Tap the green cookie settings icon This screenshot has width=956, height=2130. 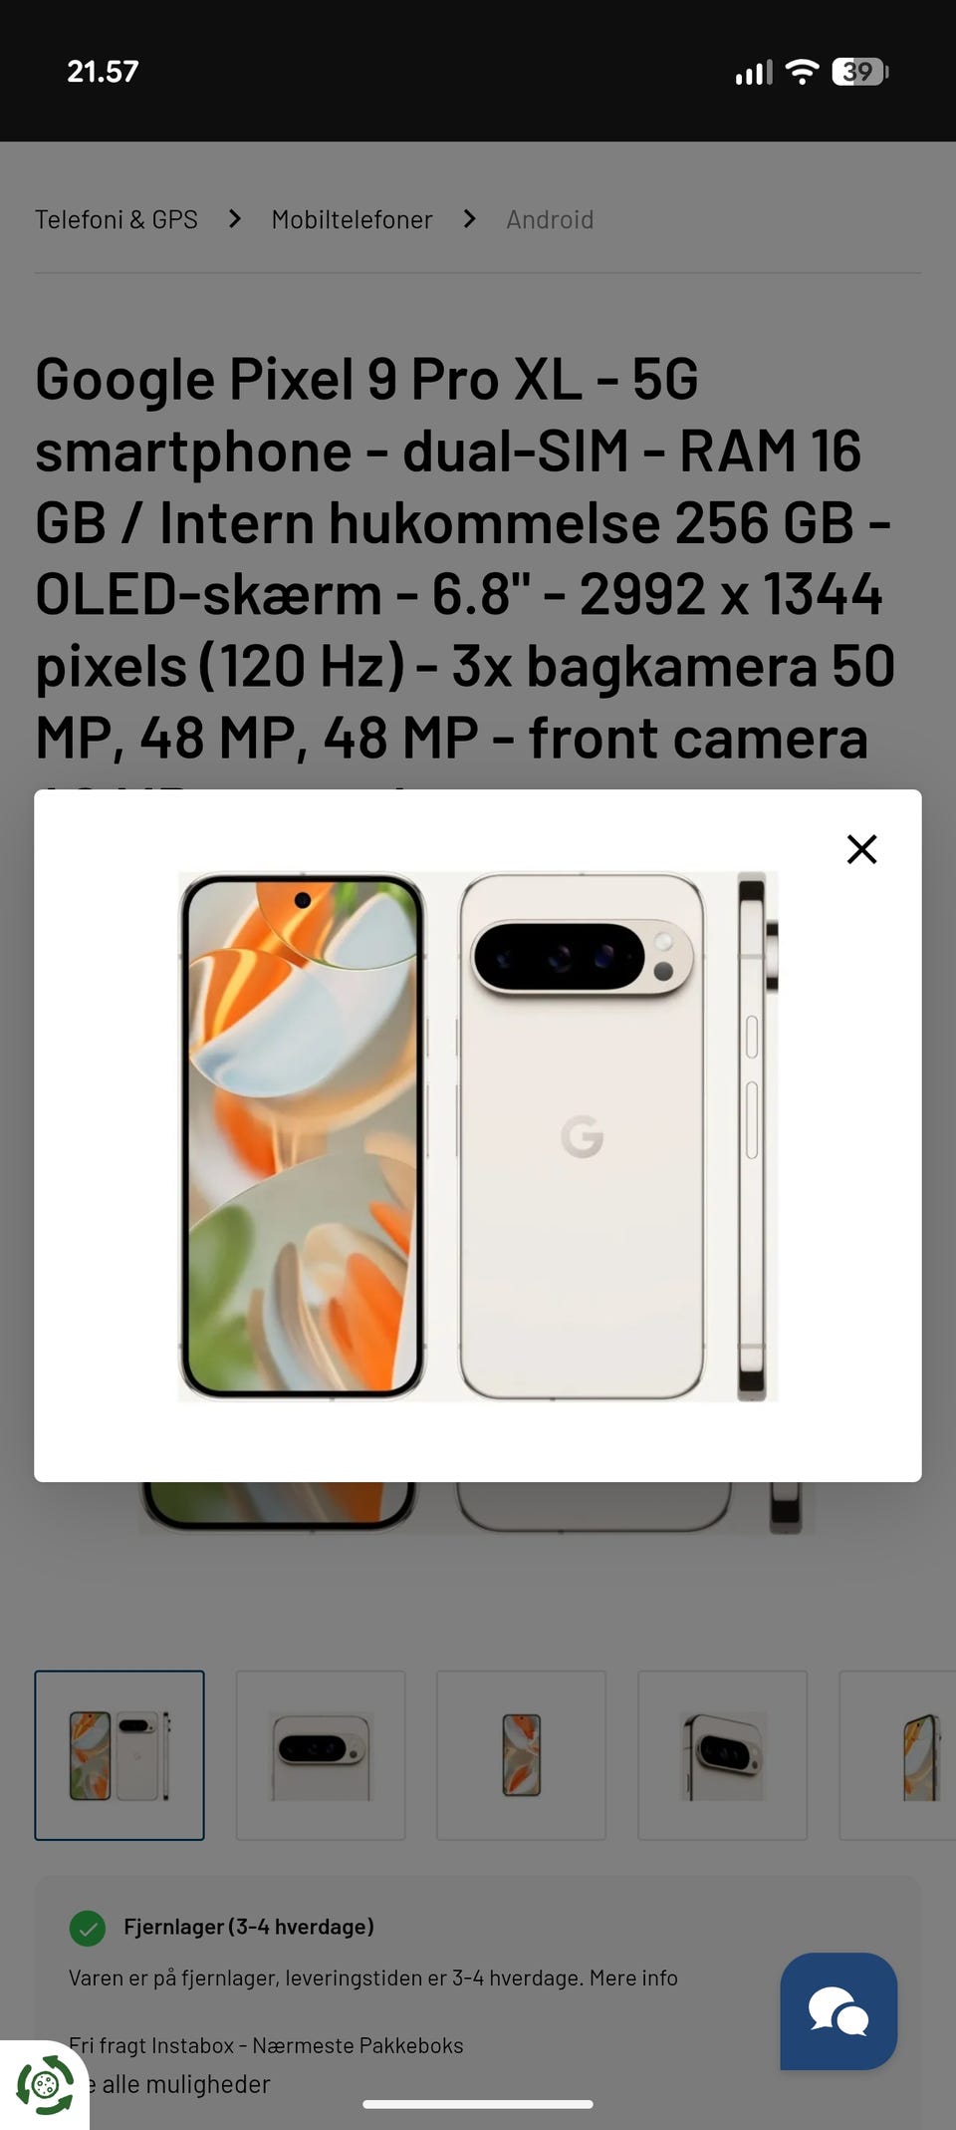point(44,2084)
